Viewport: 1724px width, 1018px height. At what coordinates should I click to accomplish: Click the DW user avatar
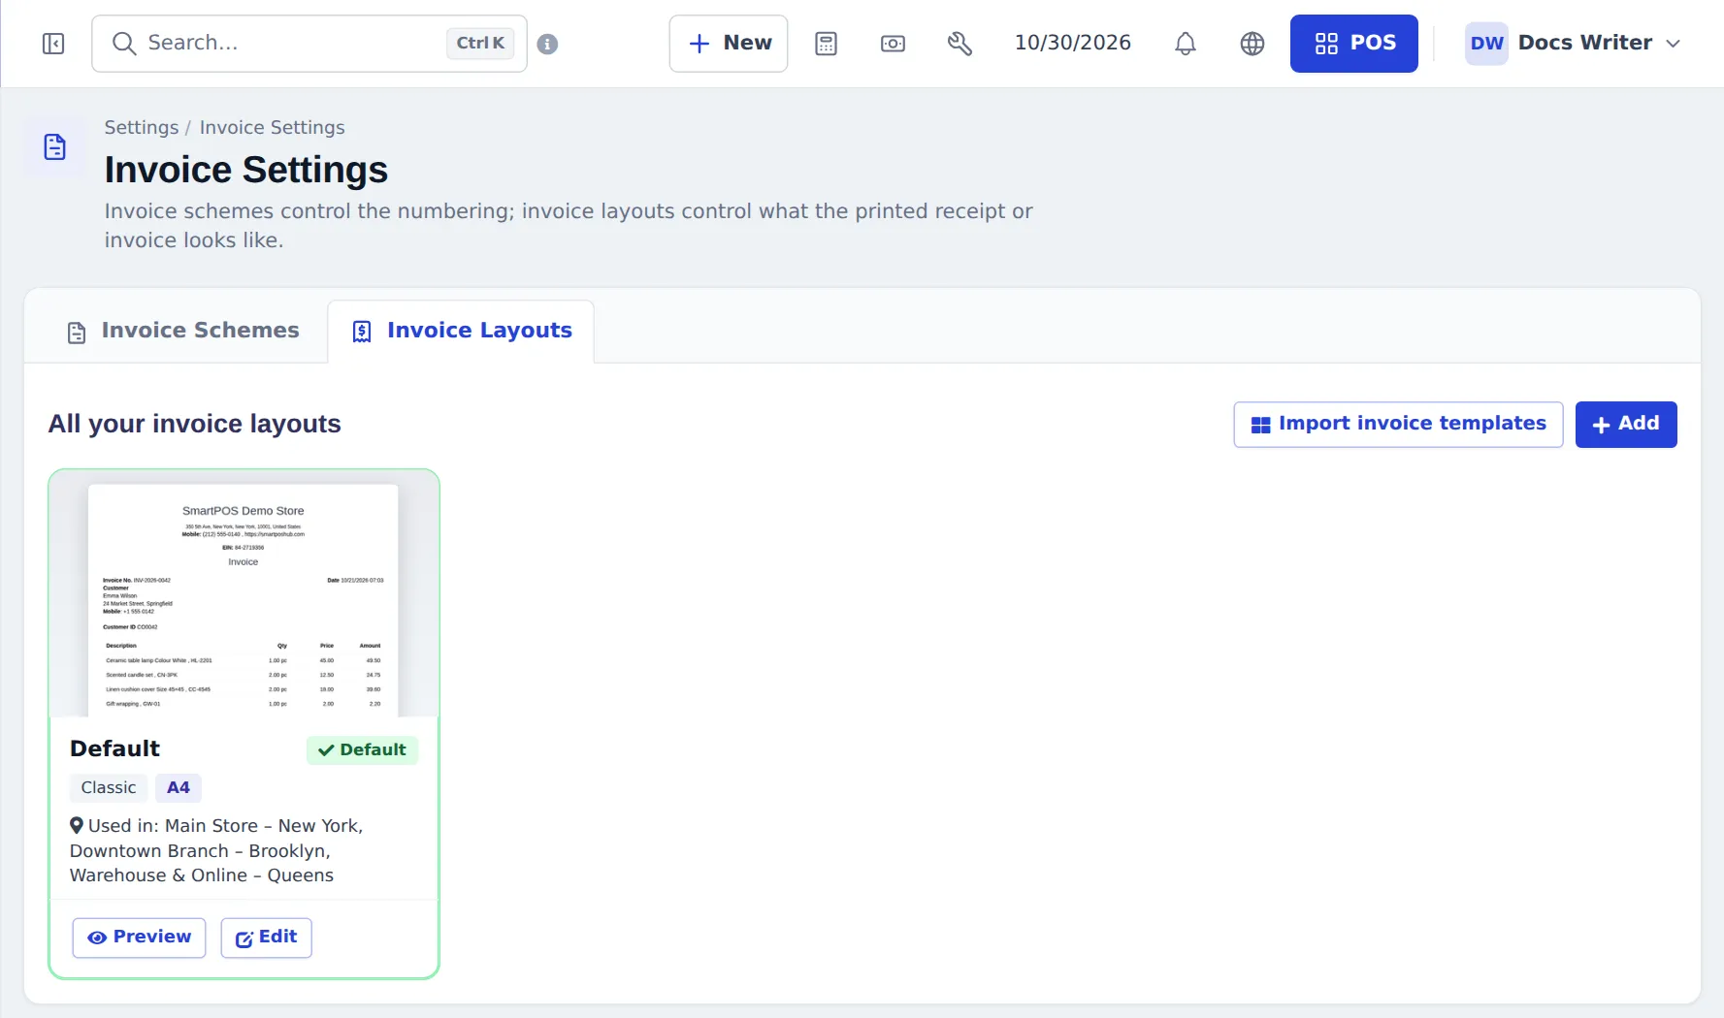[1486, 44]
